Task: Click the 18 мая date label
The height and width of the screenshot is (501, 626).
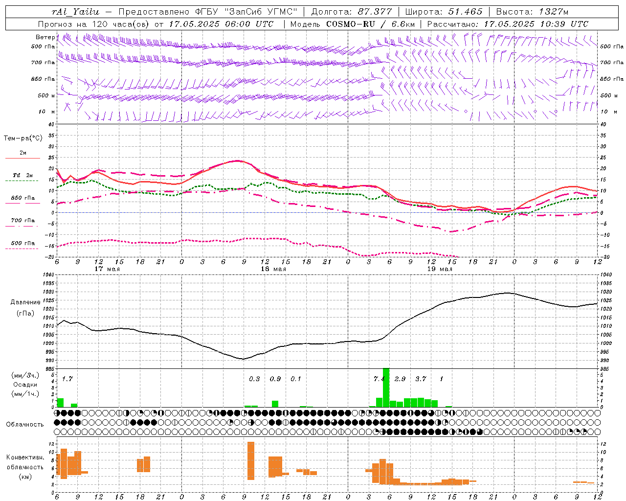Action: pyautogui.click(x=273, y=269)
